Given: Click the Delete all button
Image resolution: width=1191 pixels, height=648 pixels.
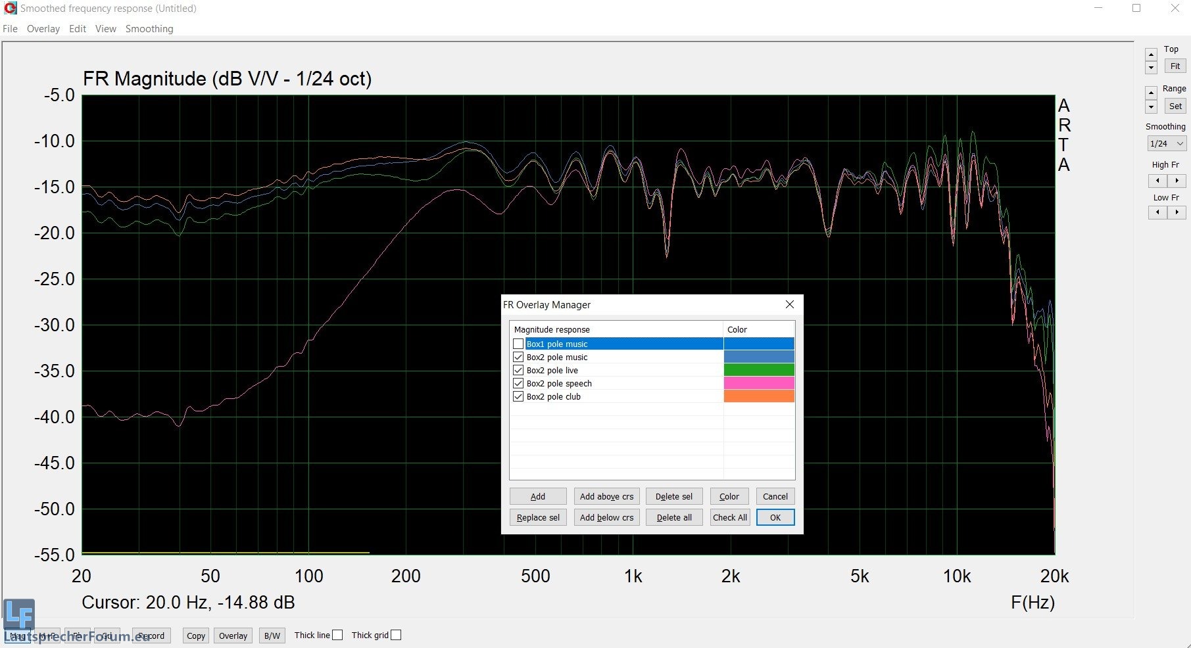Looking at the screenshot, I should (x=674, y=517).
